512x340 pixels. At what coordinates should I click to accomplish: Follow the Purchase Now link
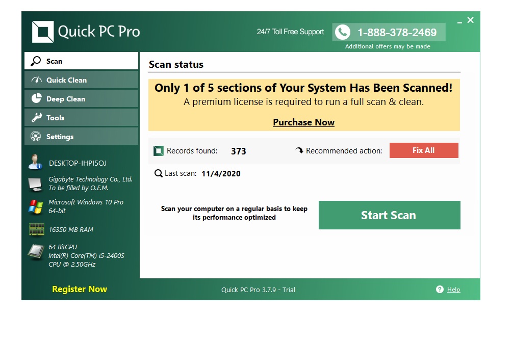point(303,122)
